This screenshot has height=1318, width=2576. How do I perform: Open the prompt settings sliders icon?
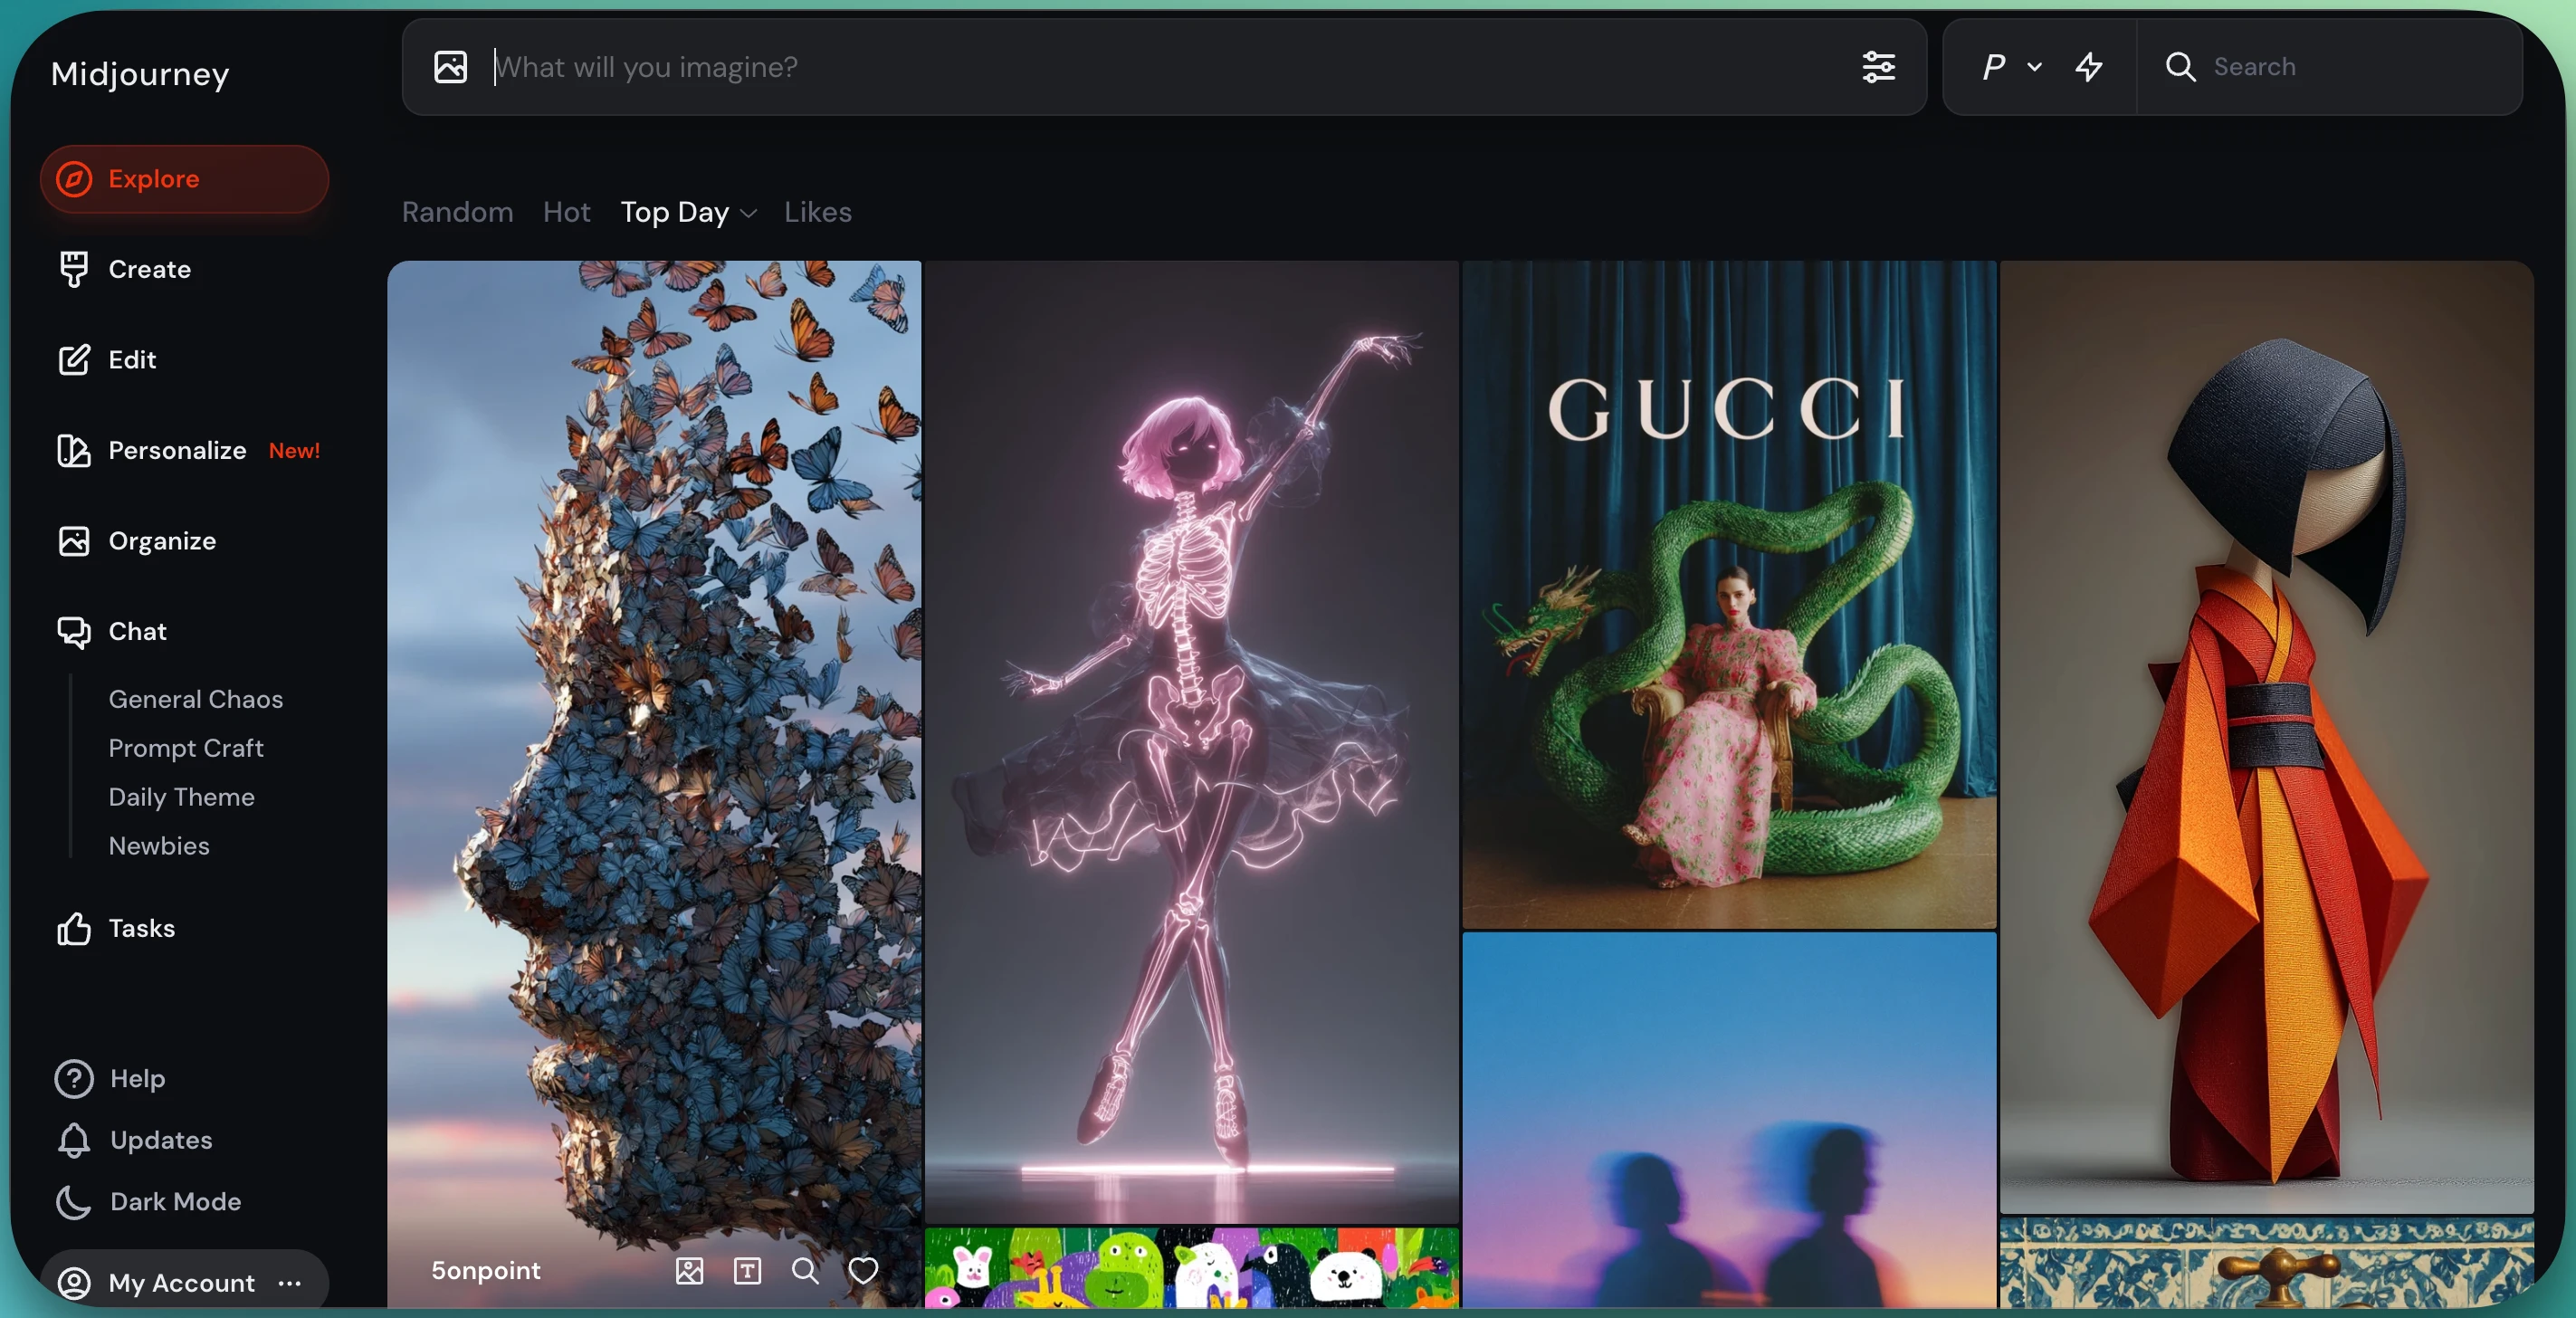click(1878, 67)
